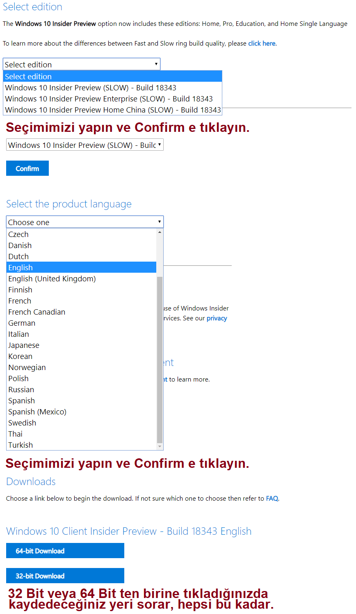The width and height of the screenshot is (356, 614).
Task: Click language list scroll up arrow
Action: pos(160,232)
